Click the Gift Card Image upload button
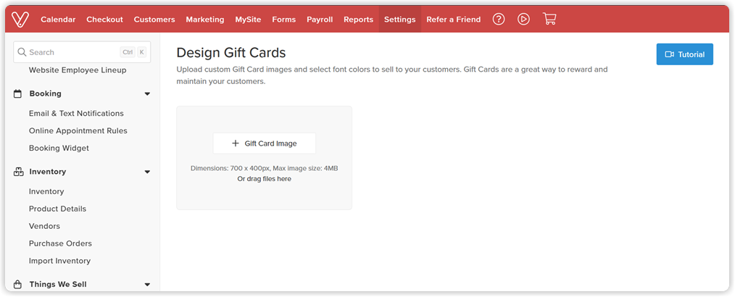The image size is (735, 297). [265, 143]
